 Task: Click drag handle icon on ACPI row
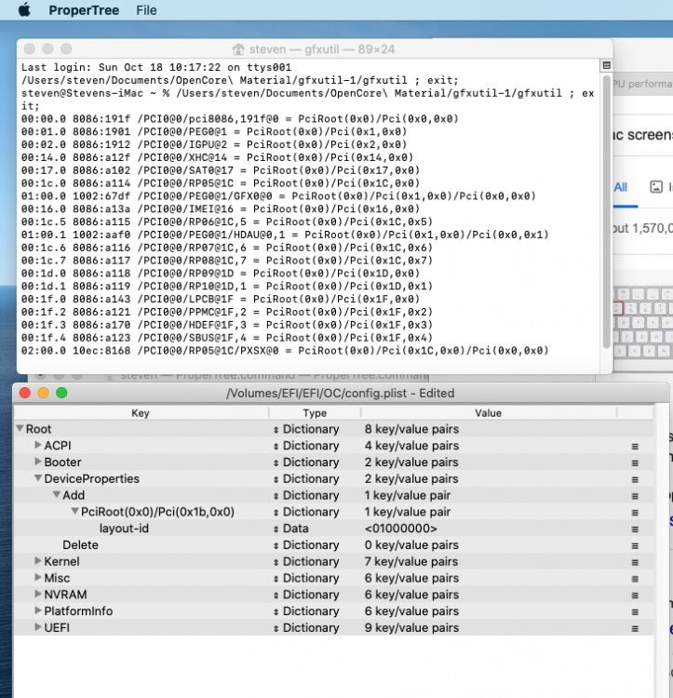[635, 447]
